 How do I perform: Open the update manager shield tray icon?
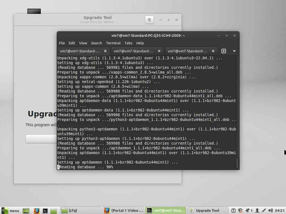click(x=240, y=211)
